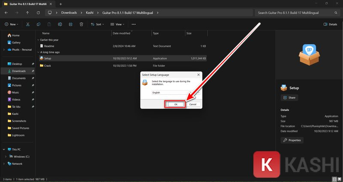Click Kashi in the address breadcrumb
343x182 pixels.
tap(90, 13)
